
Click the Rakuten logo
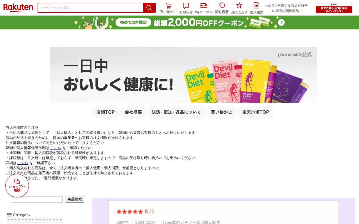[x=18, y=8]
